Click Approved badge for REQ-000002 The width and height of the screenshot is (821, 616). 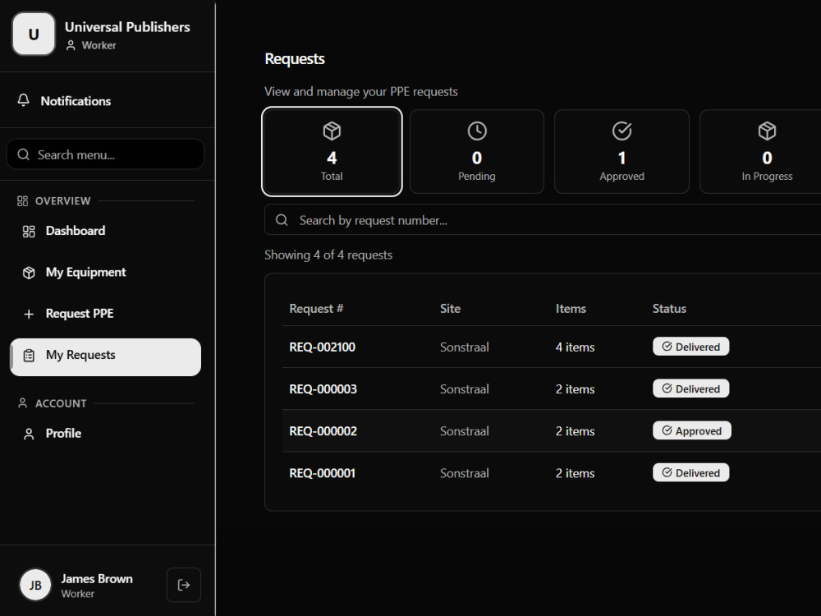click(691, 430)
